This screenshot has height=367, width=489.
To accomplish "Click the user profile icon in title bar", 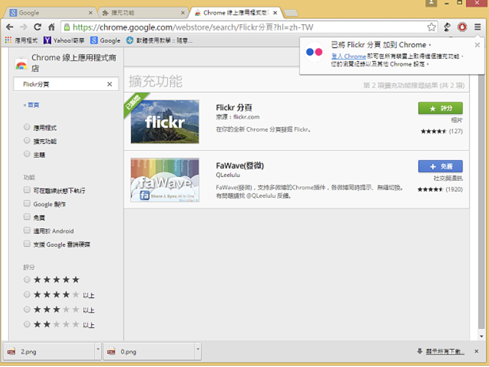I will 431,3.
